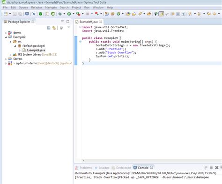Open the New Java Class dropdown arrow
The height and width of the screenshot is (184, 222).
[x=123, y=14]
